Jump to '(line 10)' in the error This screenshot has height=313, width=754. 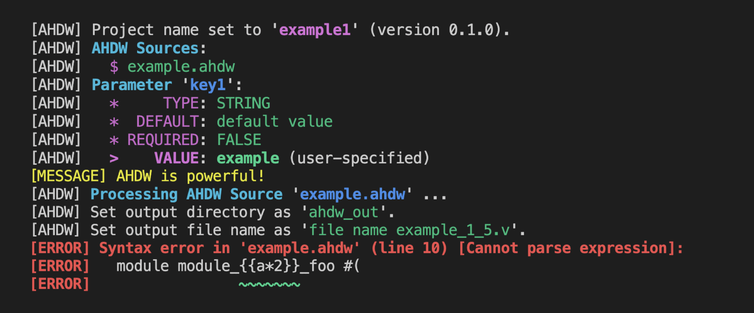click(409, 248)
